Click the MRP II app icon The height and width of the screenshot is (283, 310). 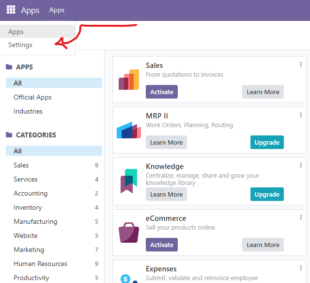[129, 130]
